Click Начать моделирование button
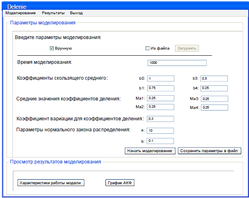This screenshot has width=249, height=198. click(150, 151)
